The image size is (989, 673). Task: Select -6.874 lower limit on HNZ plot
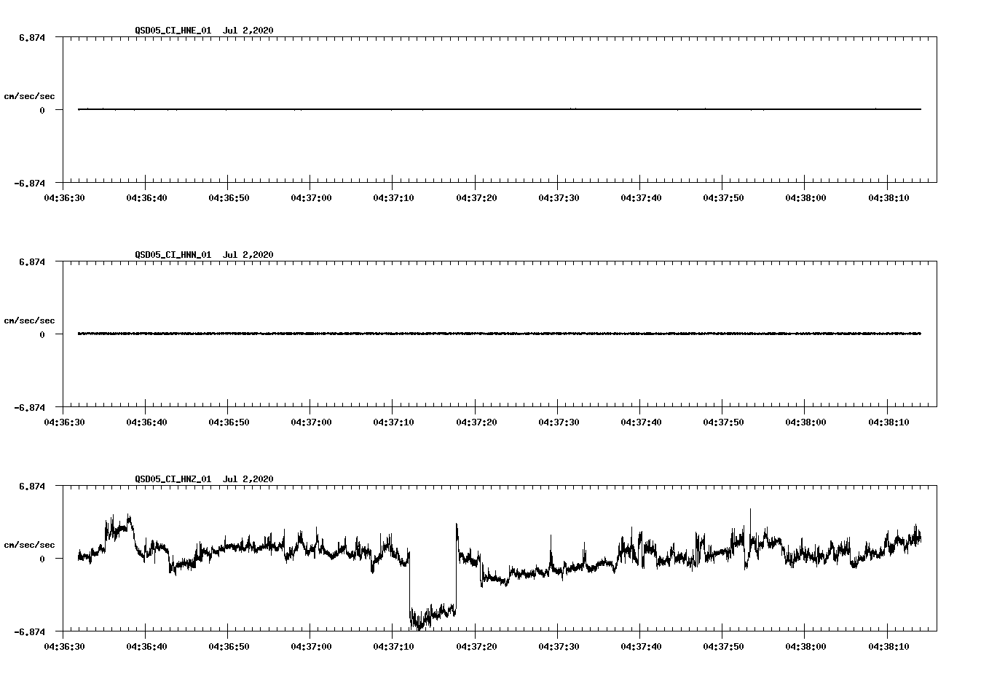29,631
